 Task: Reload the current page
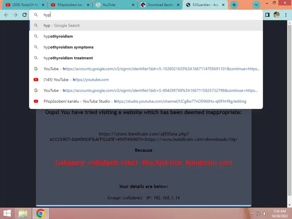tap(25, 15)
